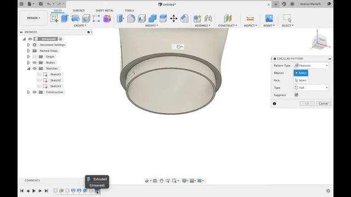
Task: Cancel the Circular Pattern dialog
Action: click(324, 103)
